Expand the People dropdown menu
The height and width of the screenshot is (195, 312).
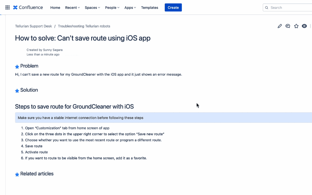[x=112, y=7]
